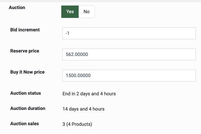
Task: Click the Reserve price label
Action: [25, 51]
